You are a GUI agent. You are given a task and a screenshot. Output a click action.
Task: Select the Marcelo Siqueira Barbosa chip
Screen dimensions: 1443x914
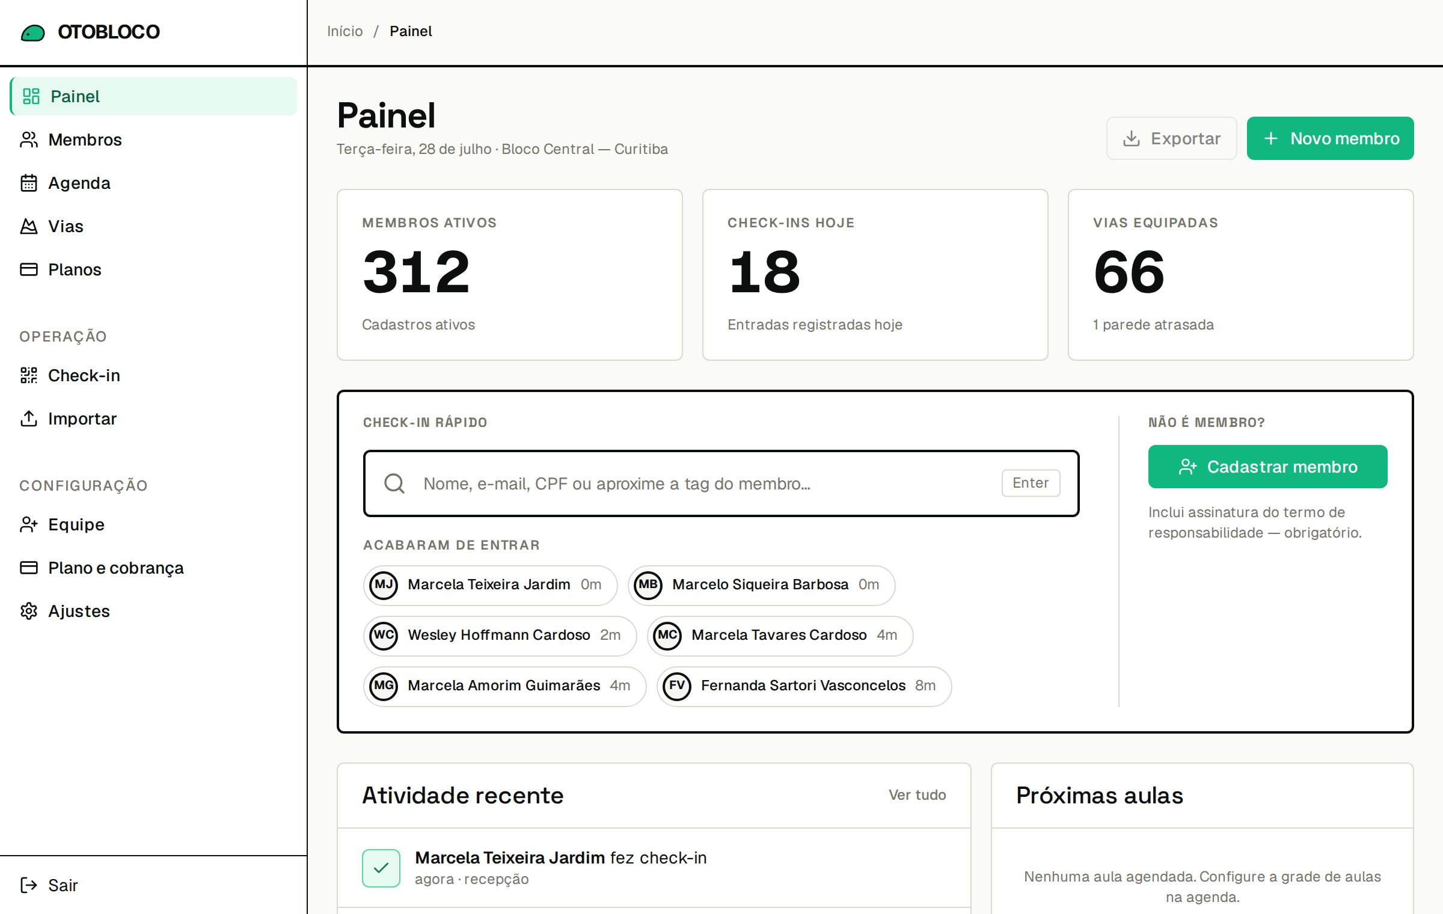[x=761, y=585]
